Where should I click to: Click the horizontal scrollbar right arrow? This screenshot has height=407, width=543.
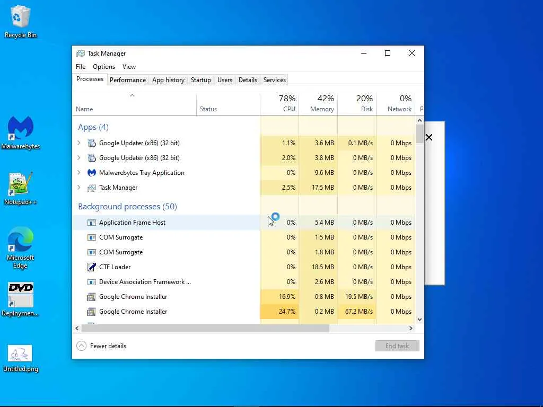[411, 328]
